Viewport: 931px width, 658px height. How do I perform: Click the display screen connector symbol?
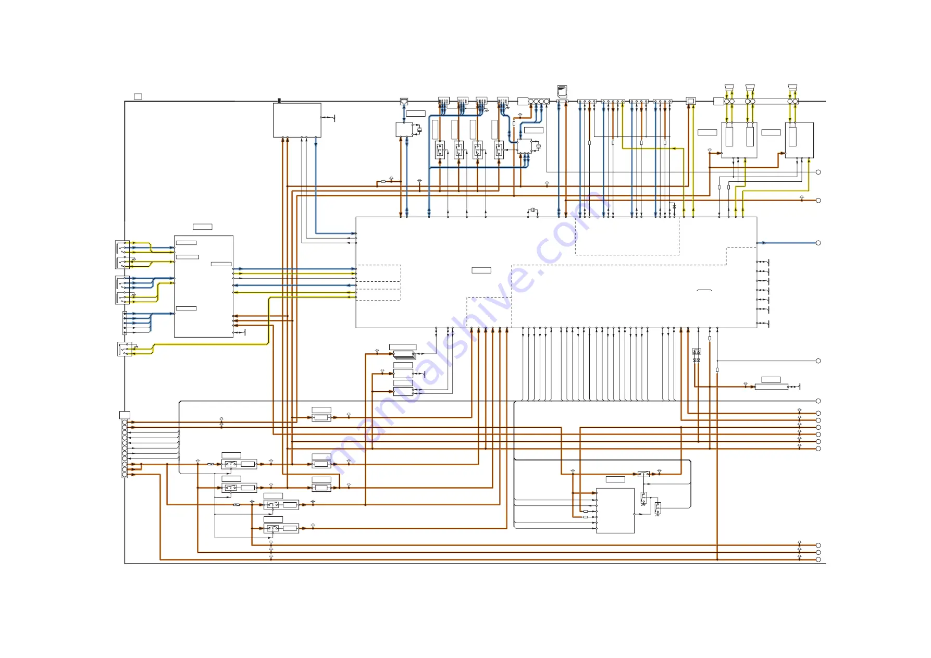pos(691,101)
